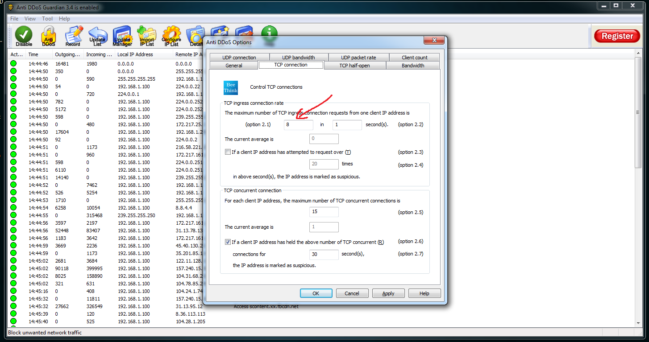Click local IP 255.255.255.255 cell
Screen dimensions: 649x342
point(136,79)
